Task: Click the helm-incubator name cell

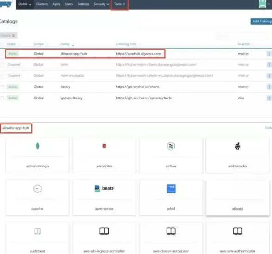Action: click(x=72, y=76)
